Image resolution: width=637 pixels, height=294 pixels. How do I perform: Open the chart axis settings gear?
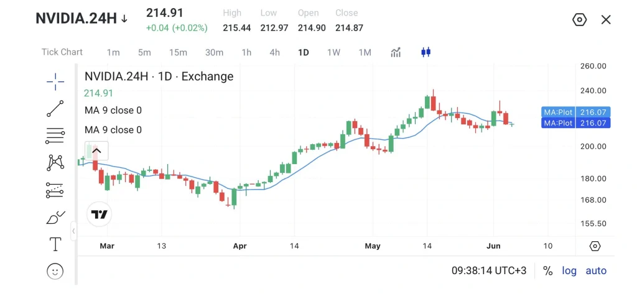coord(595,246)
